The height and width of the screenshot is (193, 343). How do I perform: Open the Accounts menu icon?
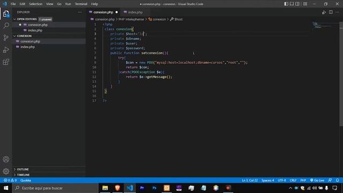point(6,159)
